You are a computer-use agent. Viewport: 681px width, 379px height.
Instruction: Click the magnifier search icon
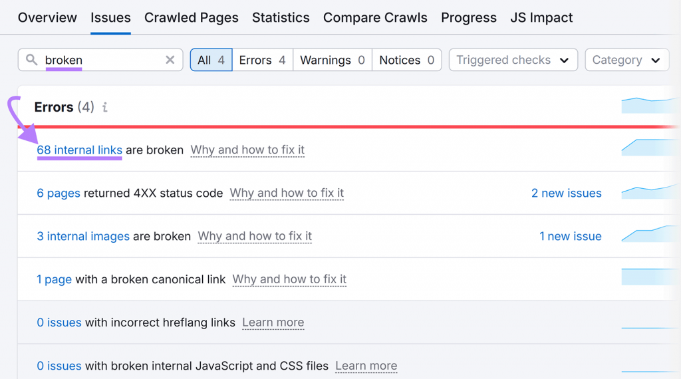[31, 59]
